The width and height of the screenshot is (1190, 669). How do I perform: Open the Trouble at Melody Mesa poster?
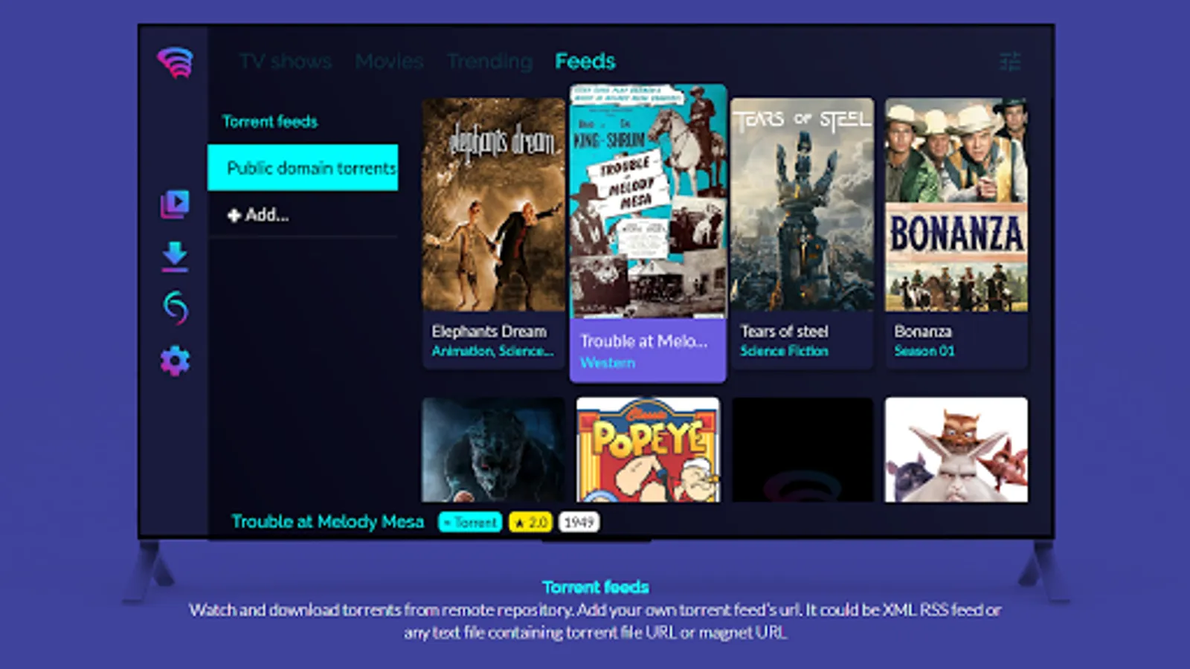pyautogui.click(x=648, y=201)
